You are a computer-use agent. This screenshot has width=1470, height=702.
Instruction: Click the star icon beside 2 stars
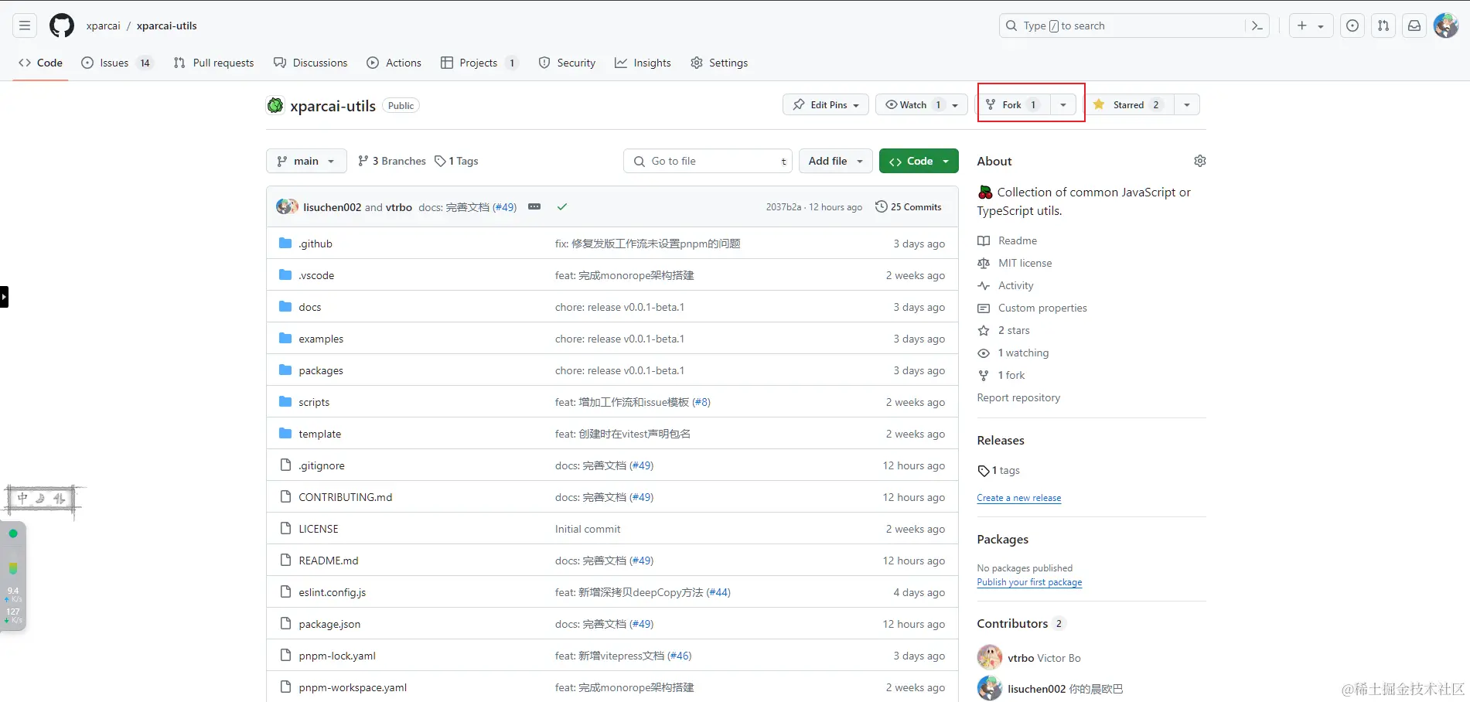[x=984, y=330]
